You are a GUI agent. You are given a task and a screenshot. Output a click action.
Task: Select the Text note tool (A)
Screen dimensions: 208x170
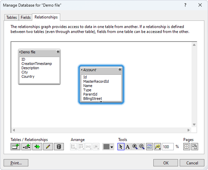click(128, 147)
